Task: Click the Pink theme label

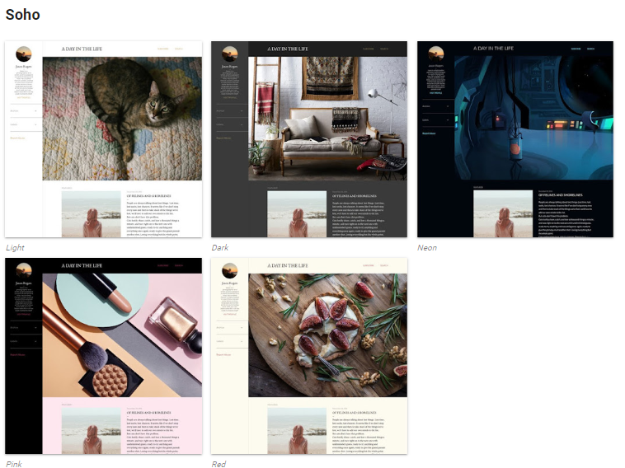Action: [14, 464]
